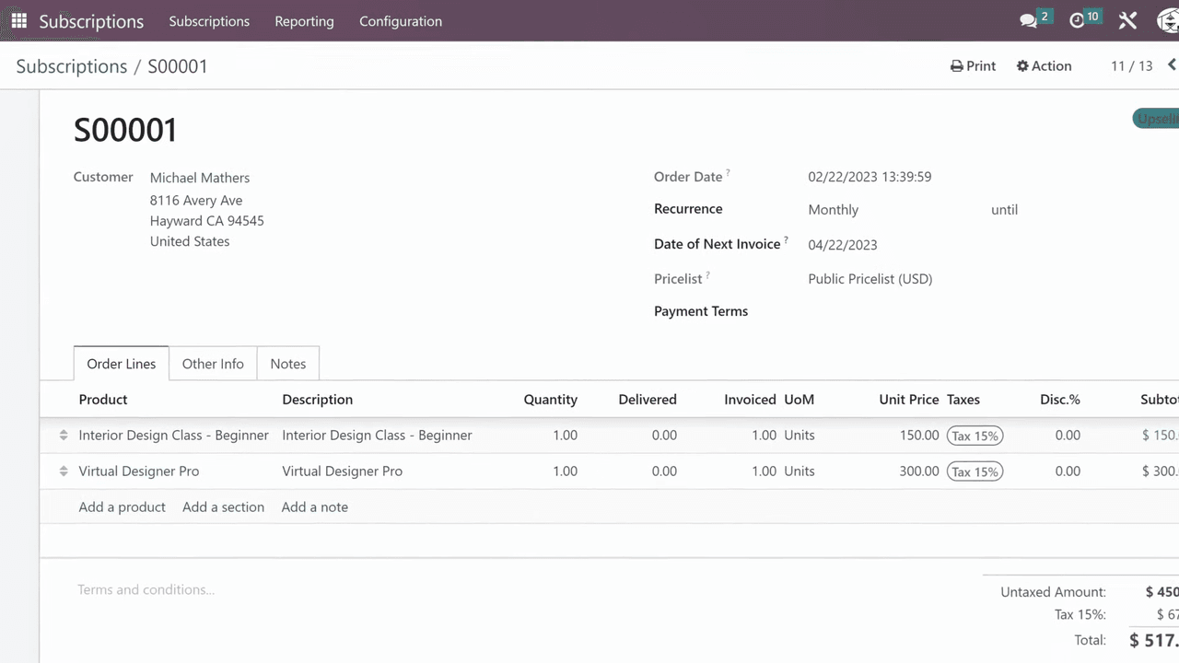Click the Add a section link
Screen dimensions: 1179x663
pyautogui.click(x=223, y=507)
